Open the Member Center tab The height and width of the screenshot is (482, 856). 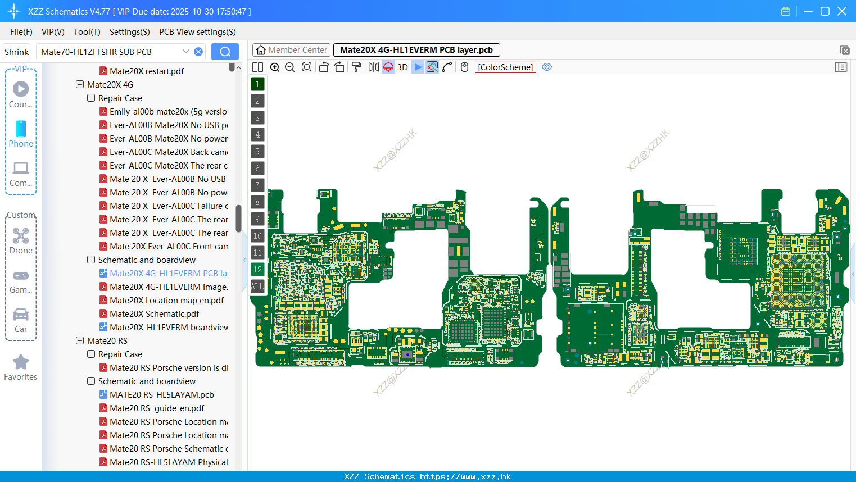pos(292,50)
